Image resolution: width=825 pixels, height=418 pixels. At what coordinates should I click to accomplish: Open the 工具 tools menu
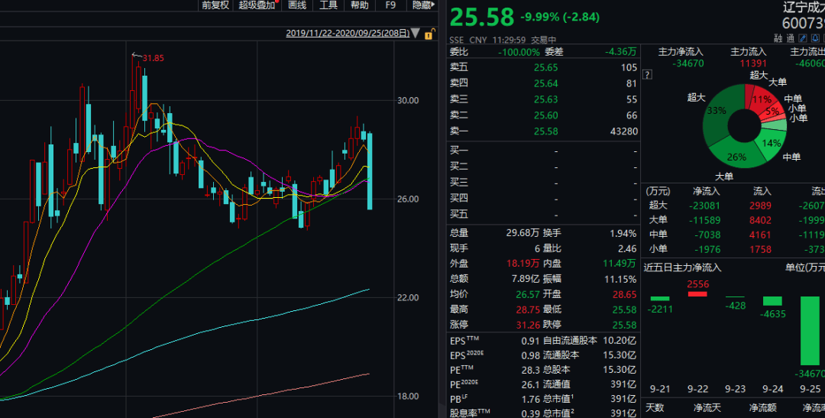328,5
